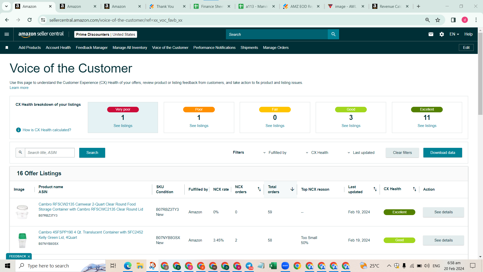Open Manage All Inventory menu item

[x=130, y=48]
